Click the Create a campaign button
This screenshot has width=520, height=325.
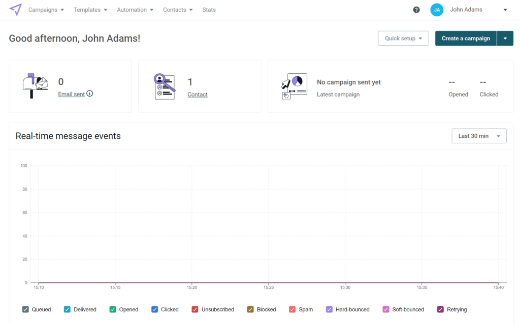click(x=466, y=38)
